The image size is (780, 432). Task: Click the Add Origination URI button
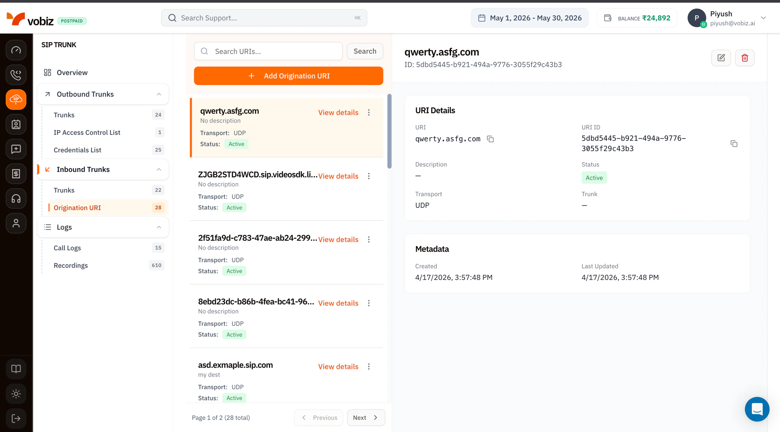(289, 76)
